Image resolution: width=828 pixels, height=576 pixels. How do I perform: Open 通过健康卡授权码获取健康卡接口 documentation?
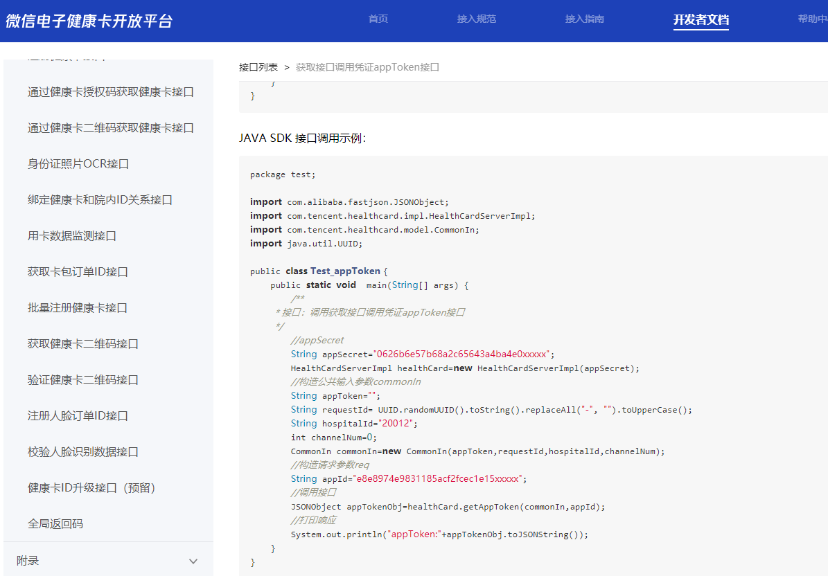click(111, 91)
